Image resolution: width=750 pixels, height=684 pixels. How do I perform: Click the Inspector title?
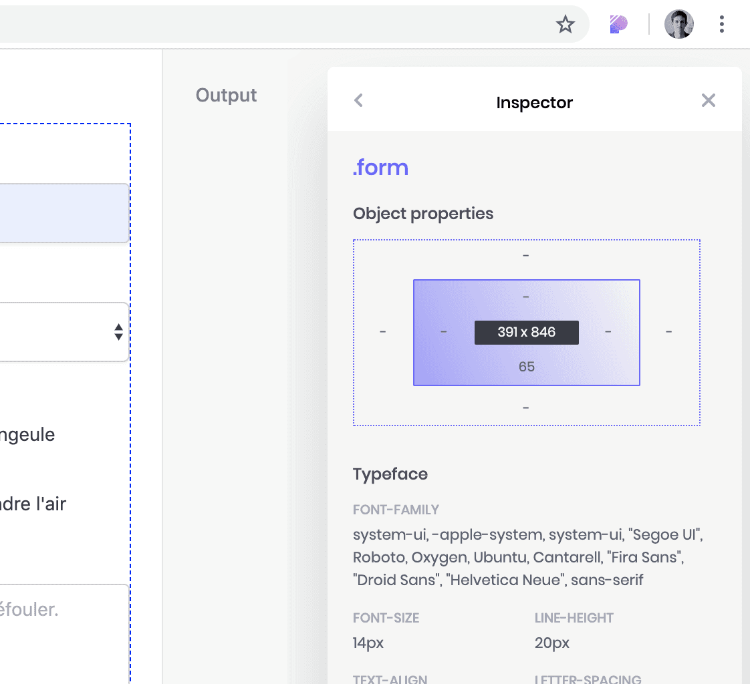pyautogui.click(x=534, y=102)
